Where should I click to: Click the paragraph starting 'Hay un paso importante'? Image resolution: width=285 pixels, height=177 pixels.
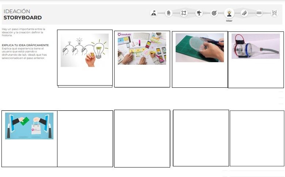coord(23,32)
